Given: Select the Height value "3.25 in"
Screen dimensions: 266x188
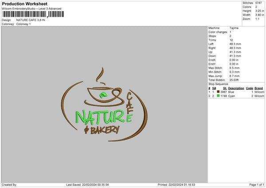Looking at the screenshot, I should (259, 11).
